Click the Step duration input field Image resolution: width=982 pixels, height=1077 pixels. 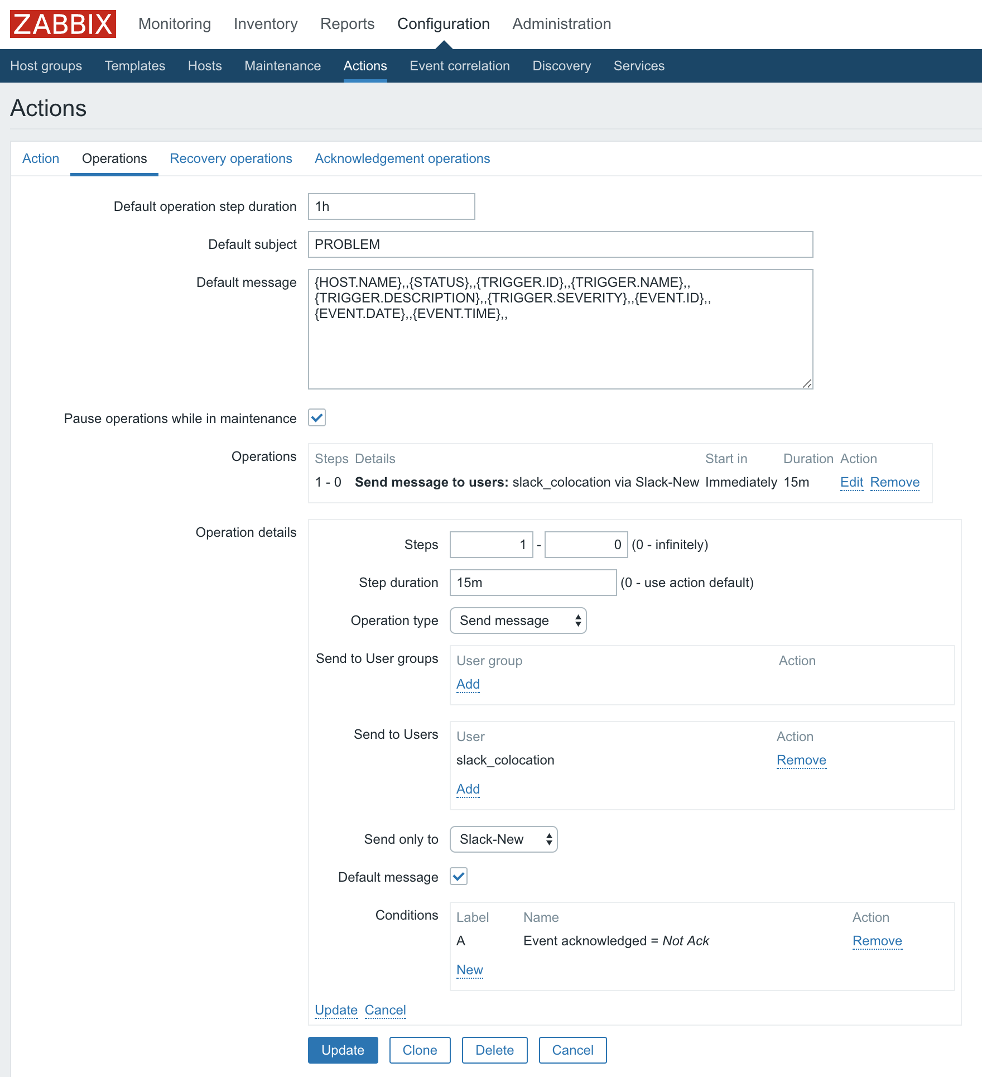point(533,583)
